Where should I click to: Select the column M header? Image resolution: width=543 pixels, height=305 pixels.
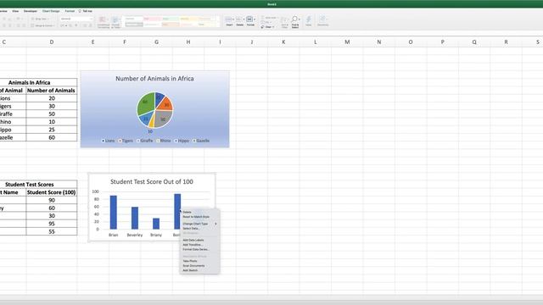[347, 42]
